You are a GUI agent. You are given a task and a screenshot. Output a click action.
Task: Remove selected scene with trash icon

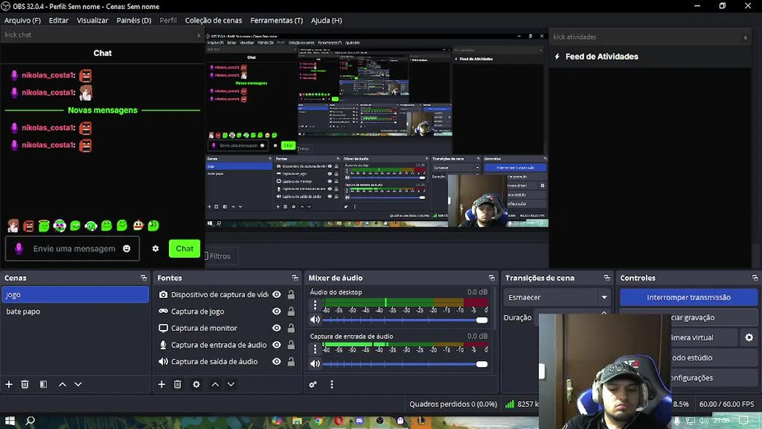coord(25,384)
